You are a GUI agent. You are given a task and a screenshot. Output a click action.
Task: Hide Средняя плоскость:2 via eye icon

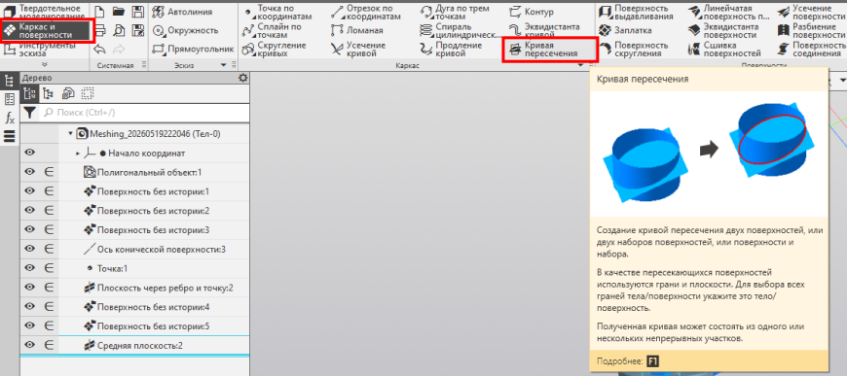coord(30,345)
